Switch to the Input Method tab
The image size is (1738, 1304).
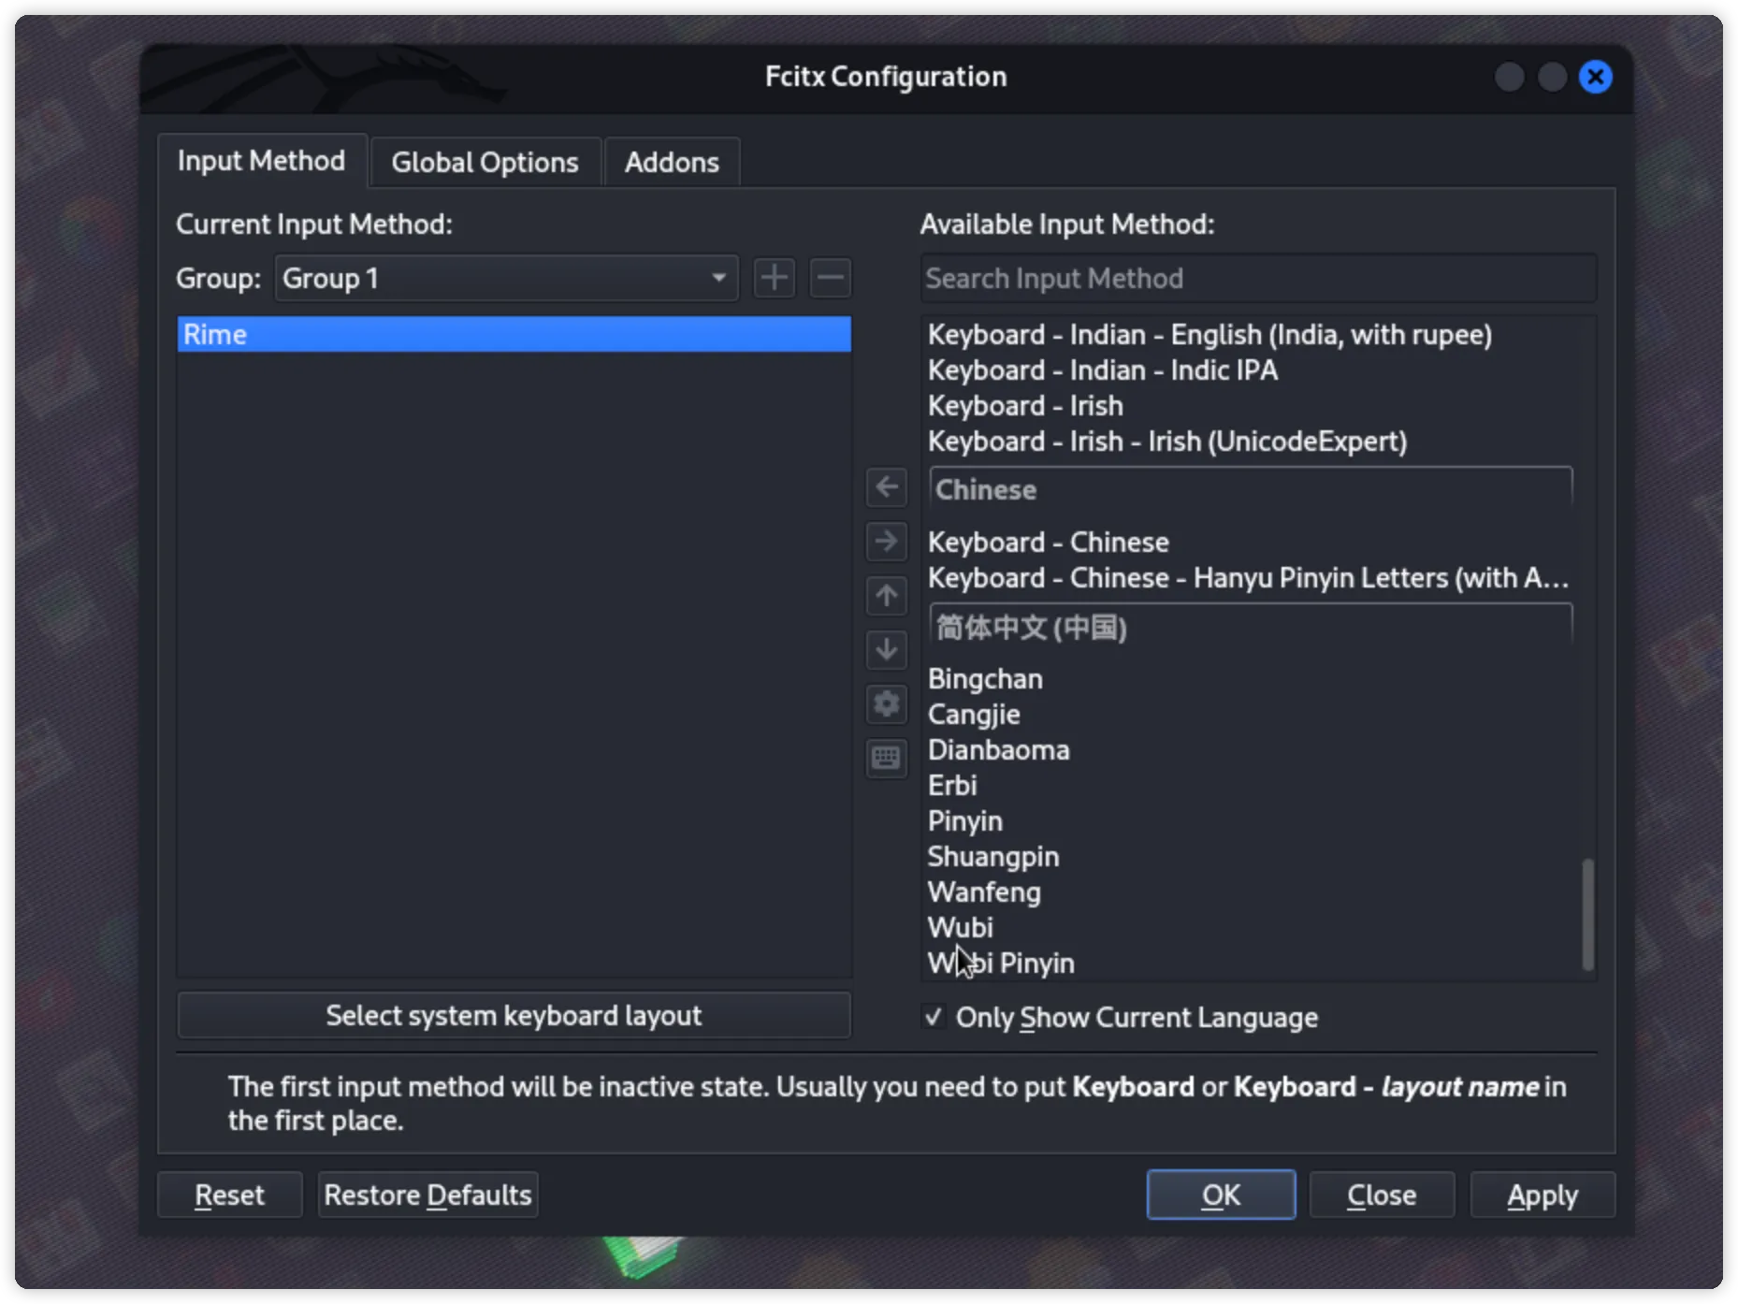point(262,161)
